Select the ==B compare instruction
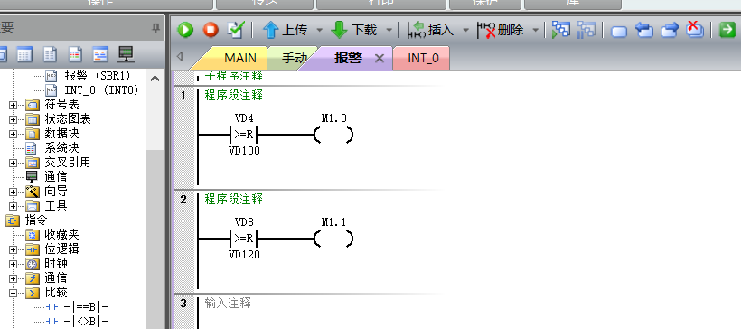The image size is (741, 329). [86, 307]
